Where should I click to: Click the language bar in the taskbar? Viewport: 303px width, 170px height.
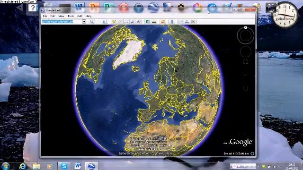[243, 166]
